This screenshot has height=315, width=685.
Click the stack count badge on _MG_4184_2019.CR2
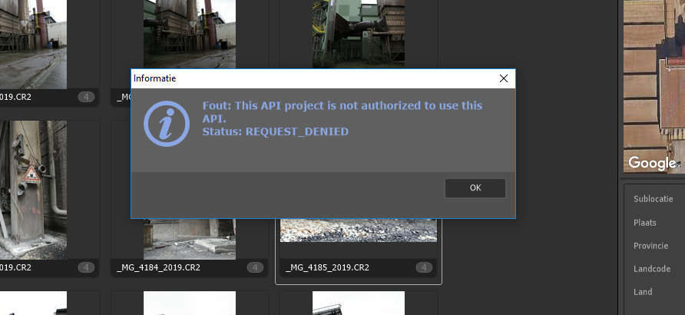click(255, 267)
